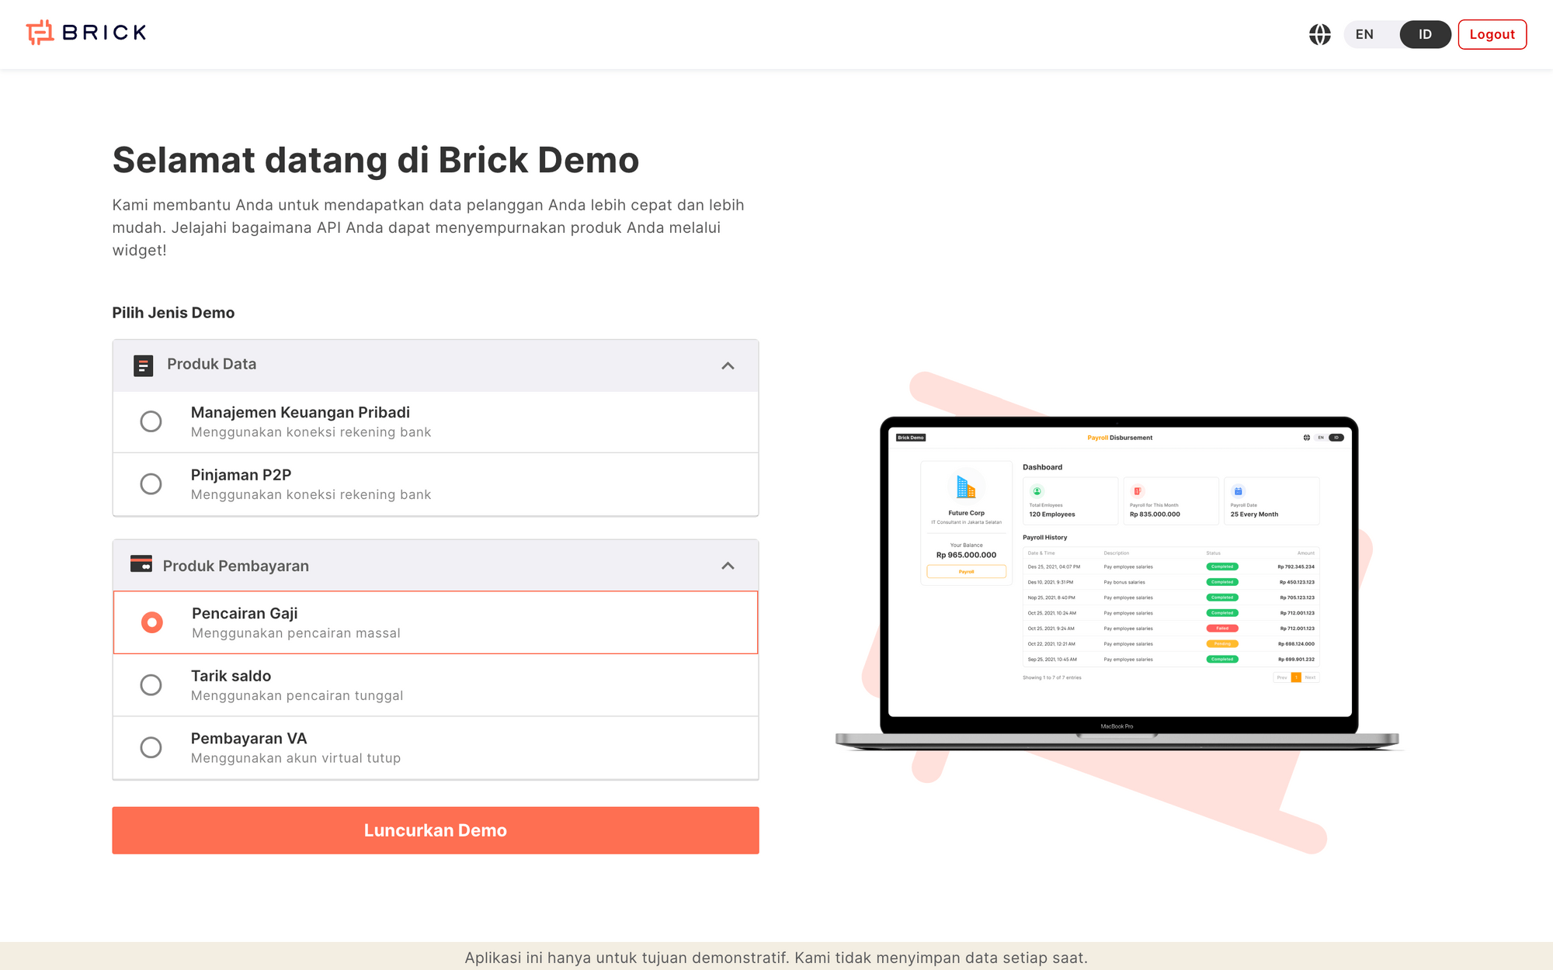Click the Total Employees icon in the preview

tap(1036, 490)
